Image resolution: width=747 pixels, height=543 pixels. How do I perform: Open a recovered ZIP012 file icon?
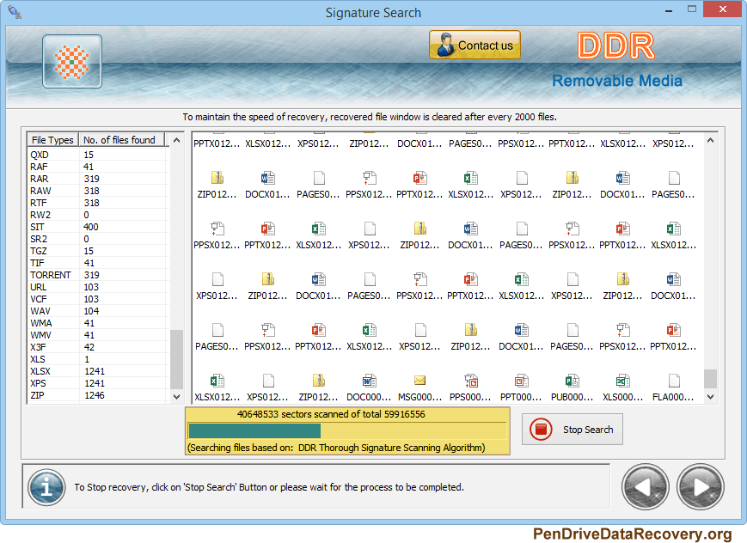pyautogui.click(x=217, y=180)
